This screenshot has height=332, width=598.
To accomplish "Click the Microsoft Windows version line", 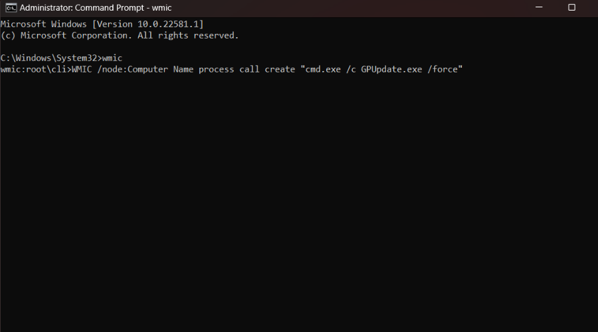I will (x=102, y=24).
